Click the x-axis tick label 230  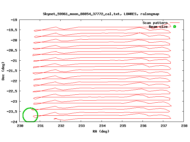[20, 126]
